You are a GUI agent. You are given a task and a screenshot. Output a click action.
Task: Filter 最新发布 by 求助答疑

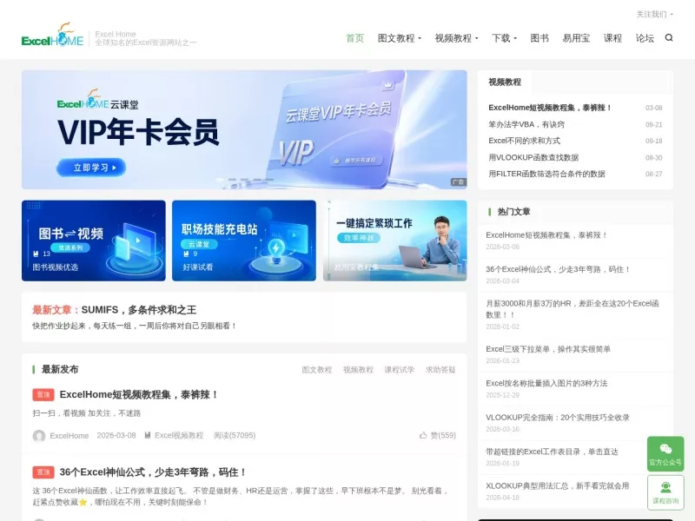(x=440, y=370)
